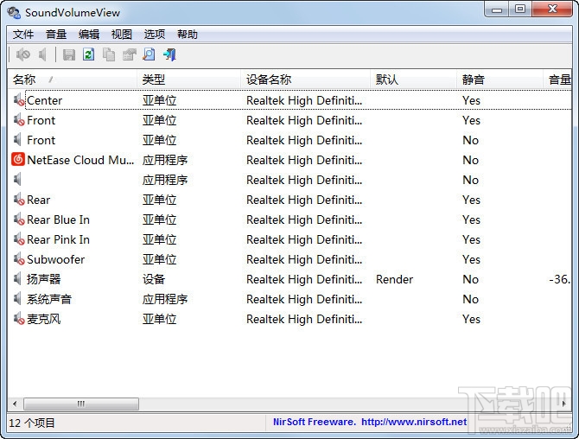Select the Rear Pink In name
Screen dimensions: 579x439
[59, 239]
